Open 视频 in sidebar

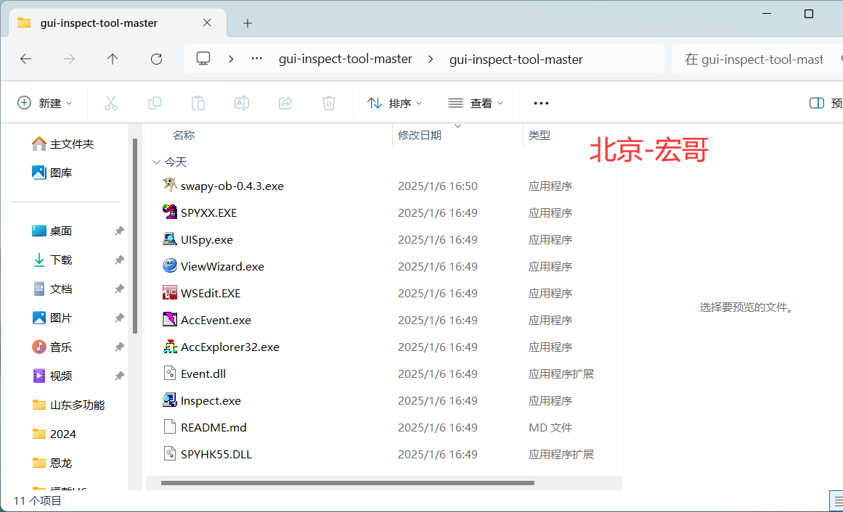(52, 376)
